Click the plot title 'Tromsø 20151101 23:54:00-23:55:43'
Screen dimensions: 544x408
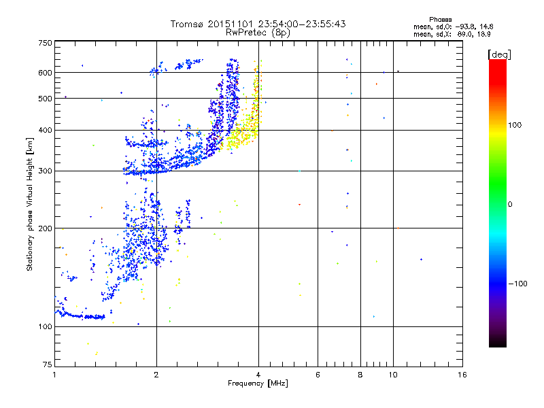click(258, 24)
